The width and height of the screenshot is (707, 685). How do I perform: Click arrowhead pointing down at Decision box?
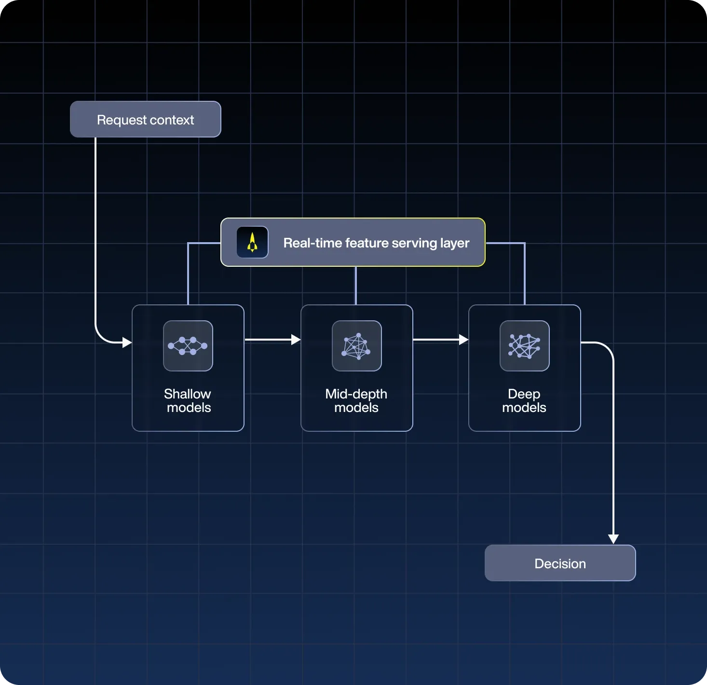click(x=613, y=539)
